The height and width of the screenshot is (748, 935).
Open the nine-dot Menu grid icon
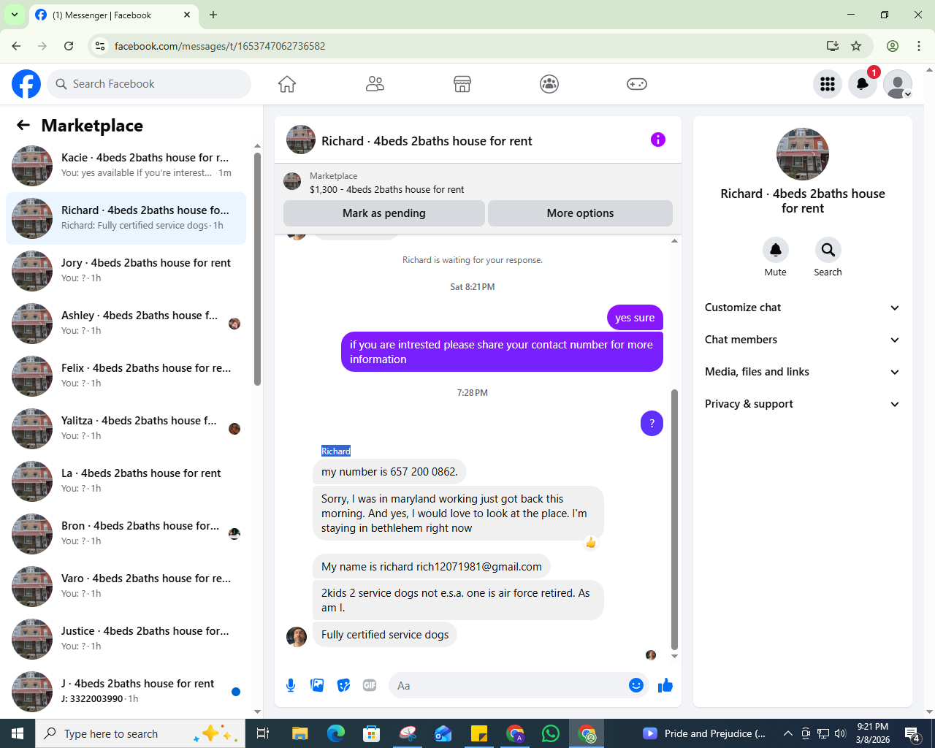pyautogui.click(x=828, y=84)
